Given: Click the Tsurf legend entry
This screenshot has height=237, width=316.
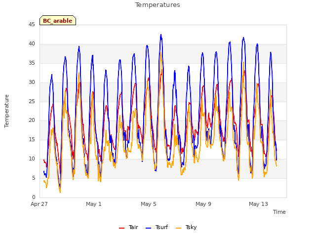Looking at the screenshot, I should click(157, 227).
